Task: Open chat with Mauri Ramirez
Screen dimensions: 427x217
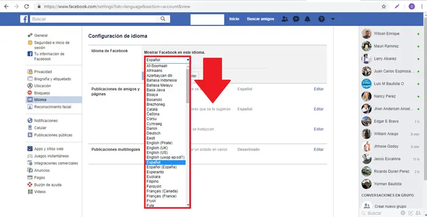Action: coord(391,46)
